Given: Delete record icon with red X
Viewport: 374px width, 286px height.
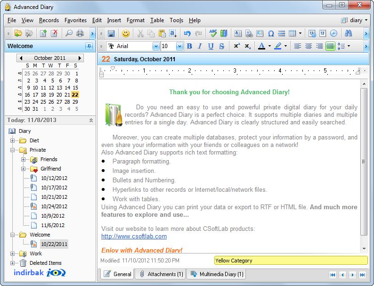Looking at the screenshot, I should click(54, 33).
